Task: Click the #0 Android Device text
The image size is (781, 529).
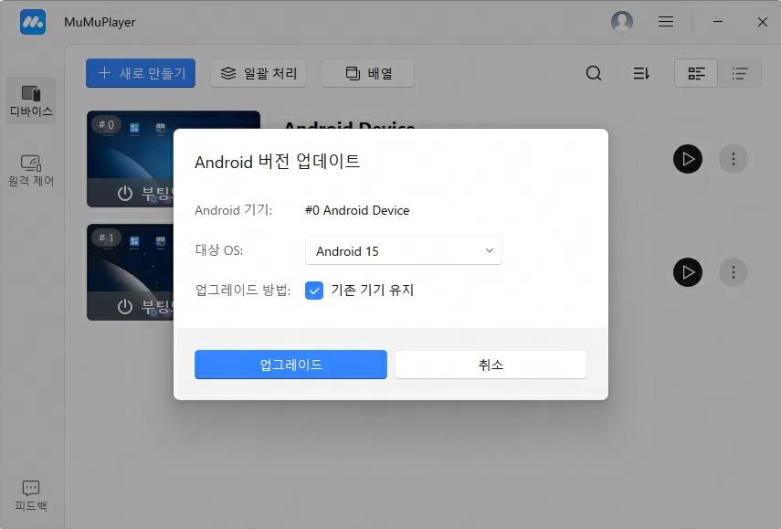Action: pos(357,210)
